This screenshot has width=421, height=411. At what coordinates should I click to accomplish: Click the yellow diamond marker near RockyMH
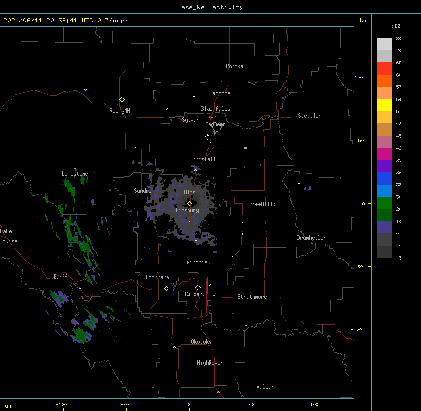[x=122, y=100]
